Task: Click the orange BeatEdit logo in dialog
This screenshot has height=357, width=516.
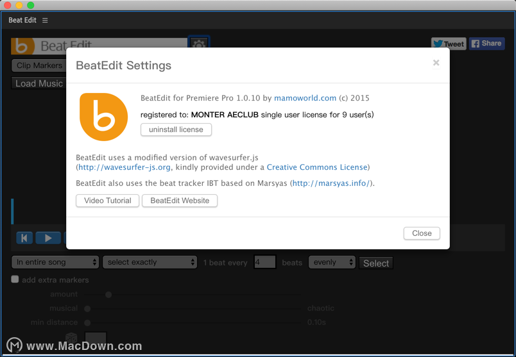Action: click(x=104, y=117)
